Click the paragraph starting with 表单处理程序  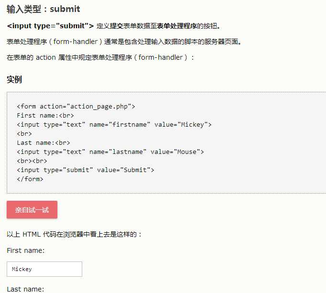[124, 42]
